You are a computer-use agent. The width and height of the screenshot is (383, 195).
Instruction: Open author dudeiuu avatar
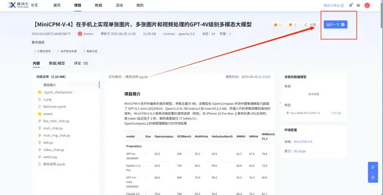click(x=80, y=33)
